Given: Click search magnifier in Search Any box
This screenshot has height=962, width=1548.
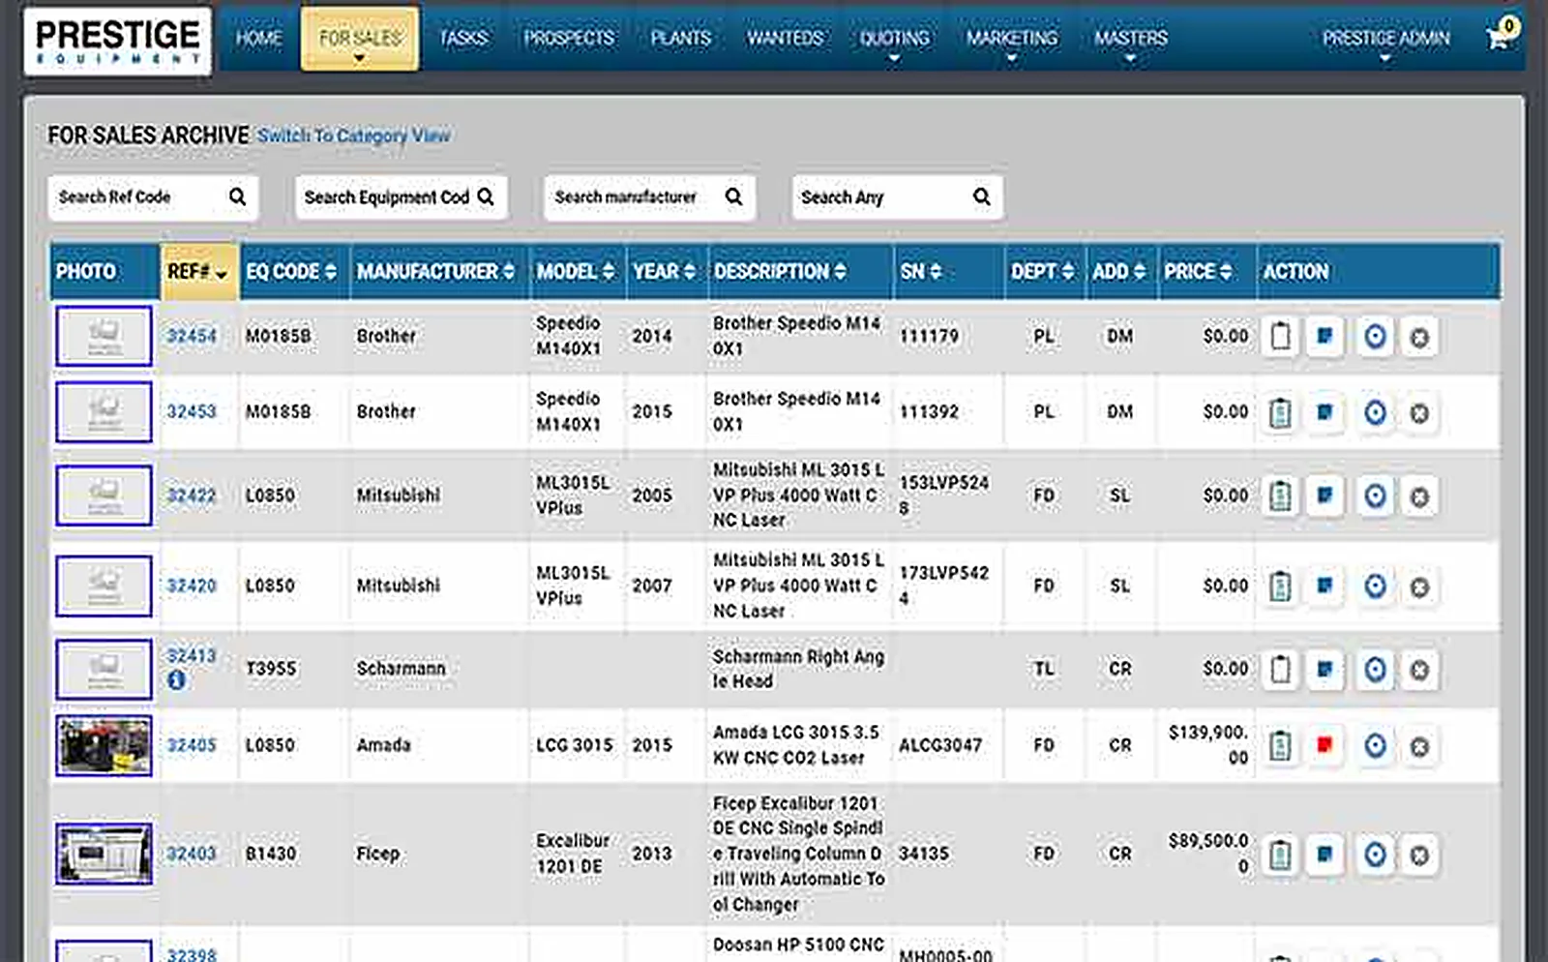Looking at the screenshot, I should [x=982, y=196].
